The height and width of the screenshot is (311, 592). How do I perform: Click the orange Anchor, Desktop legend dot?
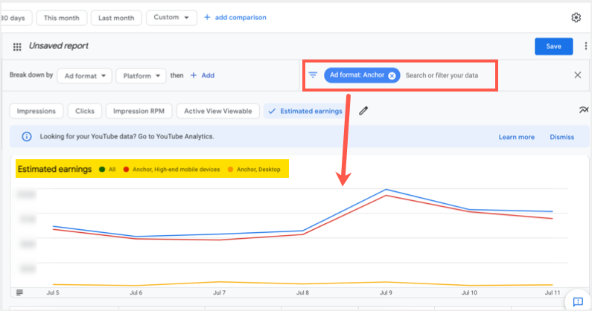[230, 170]
